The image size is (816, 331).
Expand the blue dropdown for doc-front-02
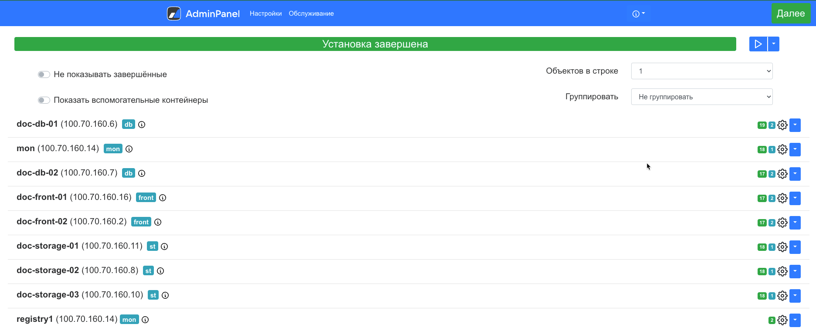[795, 223]
